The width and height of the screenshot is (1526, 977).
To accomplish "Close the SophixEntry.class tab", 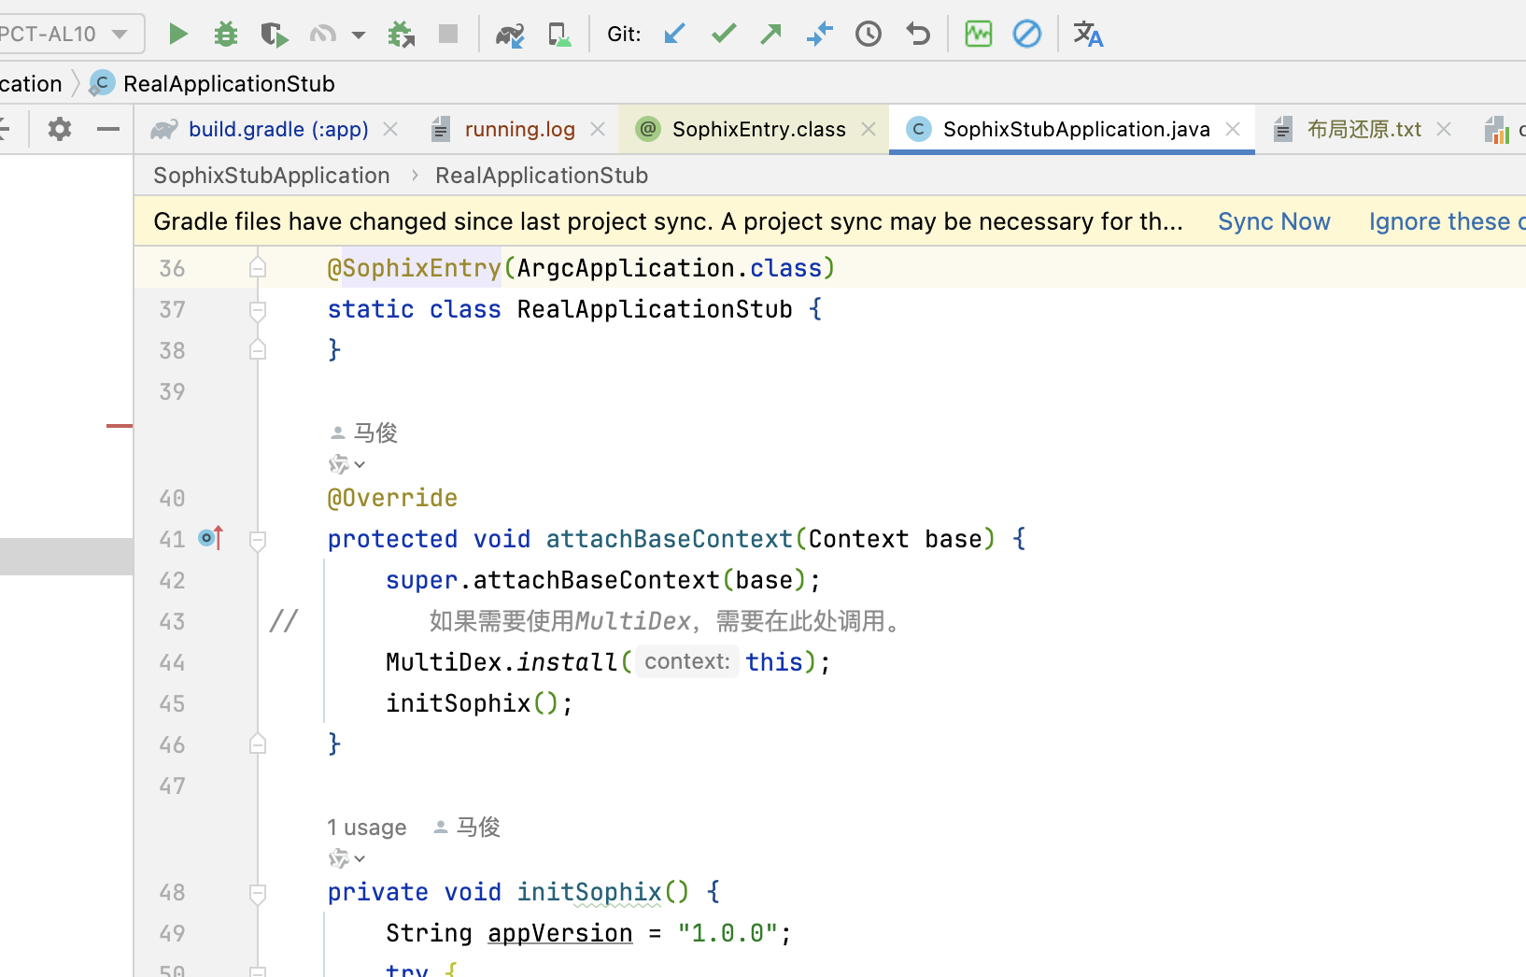I will pyautogui.click(x=869, y=129).
